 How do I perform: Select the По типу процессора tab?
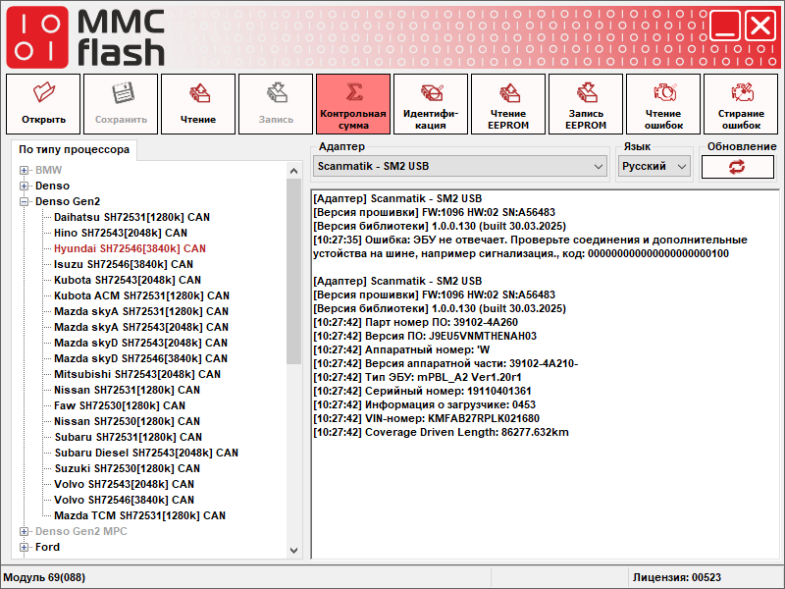(75, 150)
